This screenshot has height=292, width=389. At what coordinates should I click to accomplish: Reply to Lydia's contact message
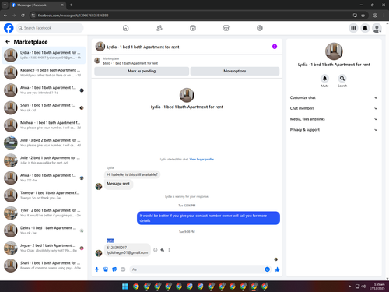pos(163,250)
